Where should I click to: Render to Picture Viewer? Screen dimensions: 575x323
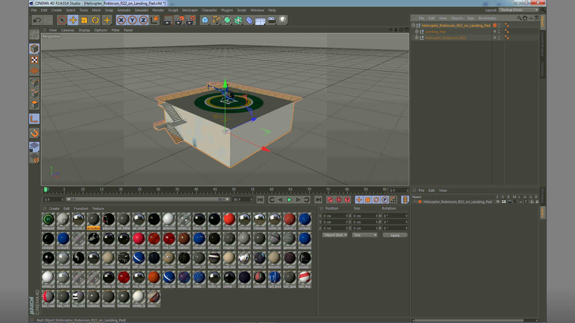pyautogui.click(x=179, y=20)
